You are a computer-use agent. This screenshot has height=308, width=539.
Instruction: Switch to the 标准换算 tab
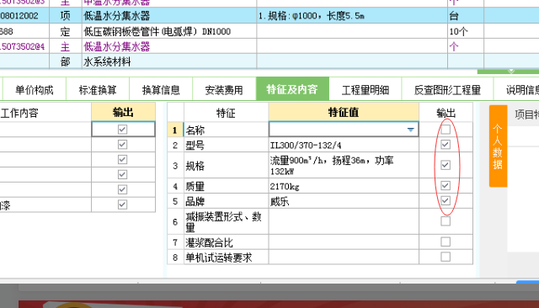(x=98, y=90)
